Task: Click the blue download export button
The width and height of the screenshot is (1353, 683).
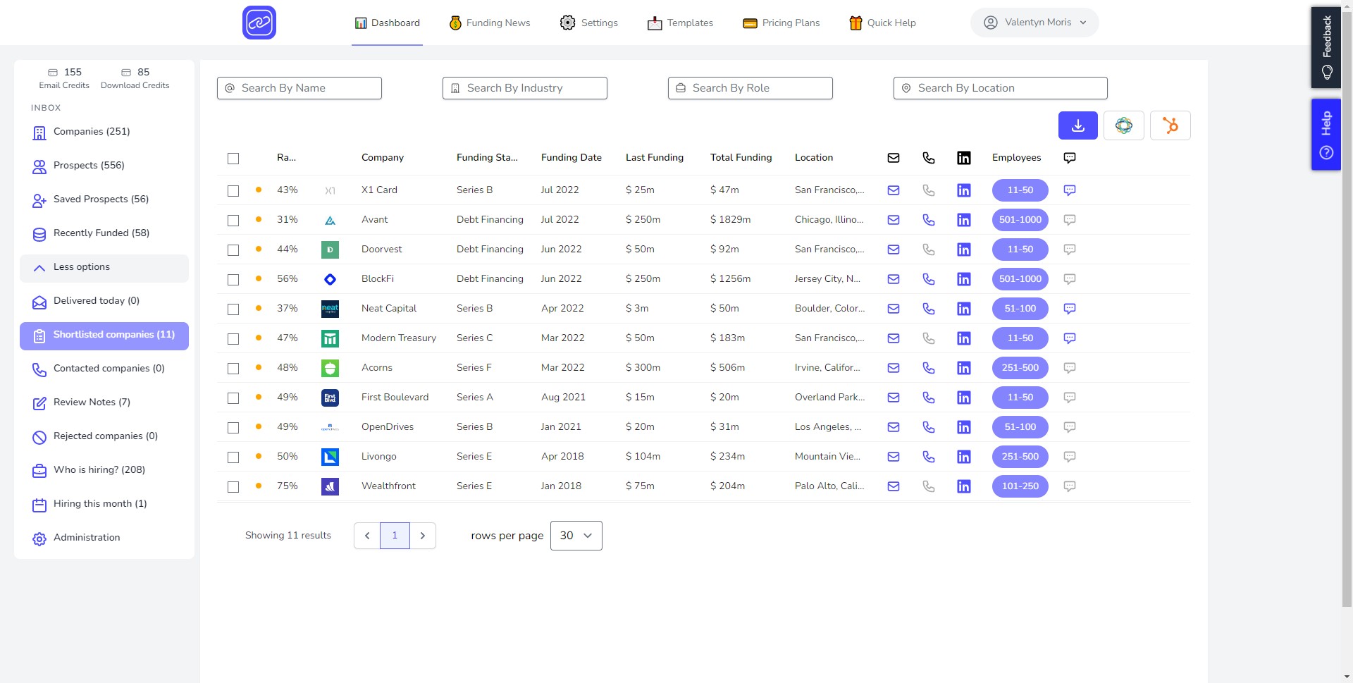Action: coord(1077,125)
